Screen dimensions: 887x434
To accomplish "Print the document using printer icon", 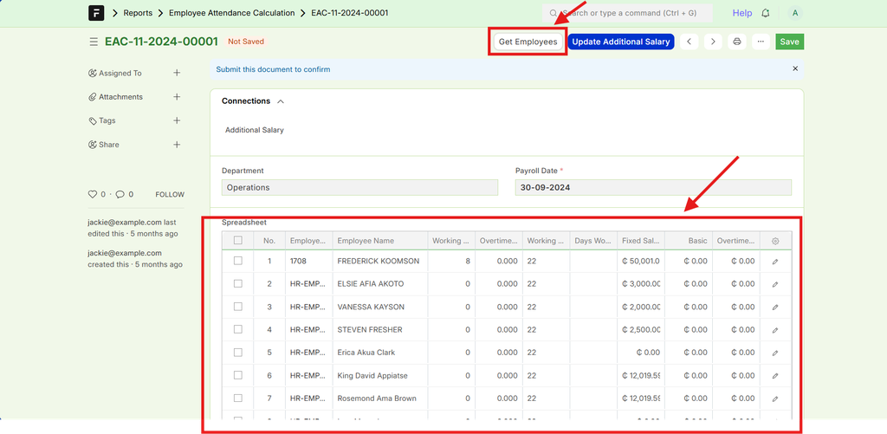I will pyautogui.click(x=737, y=42).
